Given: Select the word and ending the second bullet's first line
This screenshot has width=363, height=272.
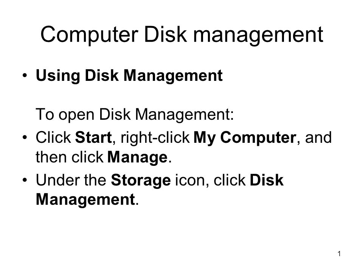Looking at the screenshot, I should pyautogui.click(x=318, y=138).
